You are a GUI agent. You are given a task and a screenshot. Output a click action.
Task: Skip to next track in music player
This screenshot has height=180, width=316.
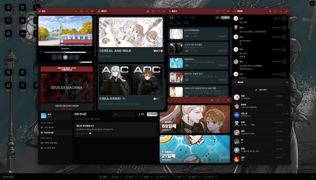pos(71,57)
